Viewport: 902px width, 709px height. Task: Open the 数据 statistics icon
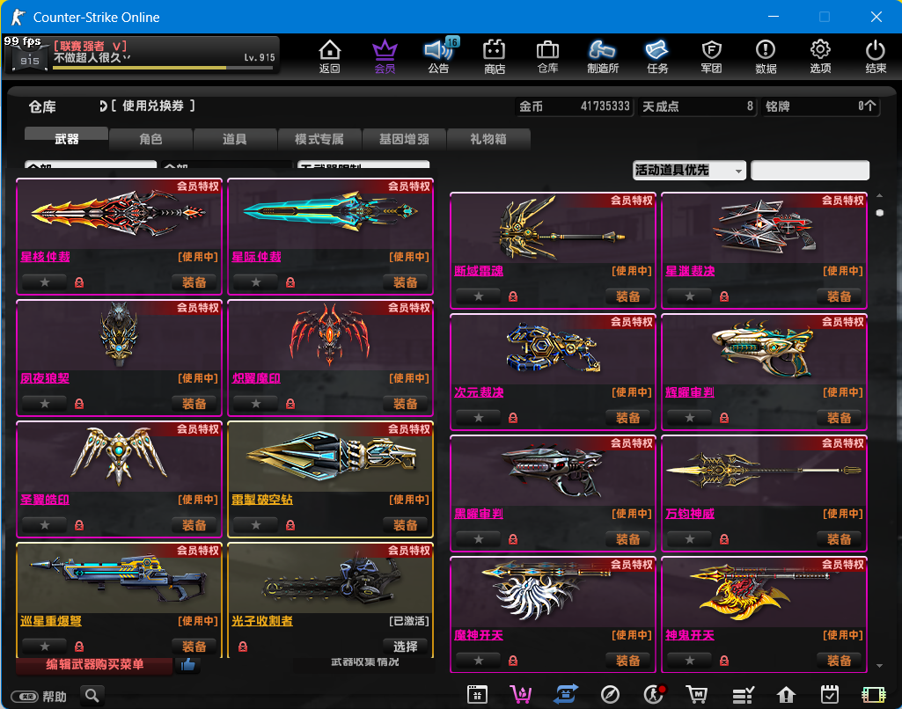766,55
